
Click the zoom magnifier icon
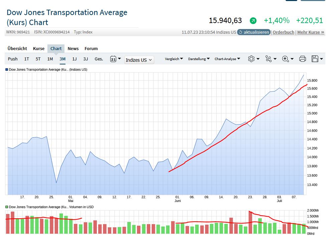[x=286, y=59]
